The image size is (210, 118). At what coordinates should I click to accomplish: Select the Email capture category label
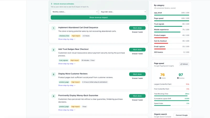(x=159, y=47)
